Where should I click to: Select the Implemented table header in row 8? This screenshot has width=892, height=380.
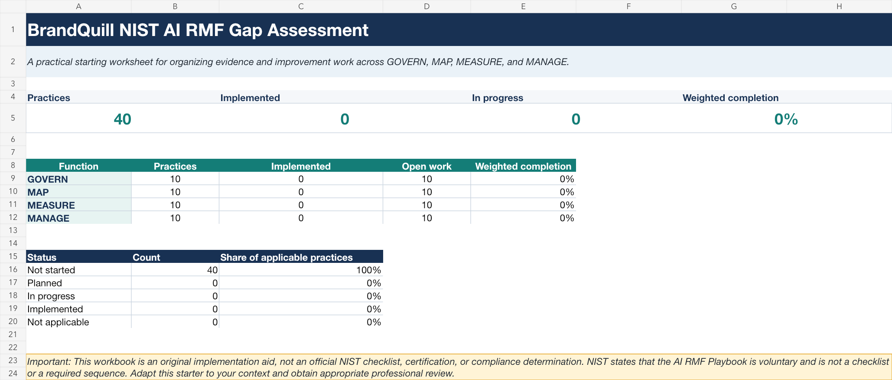[x=301, y=166]
